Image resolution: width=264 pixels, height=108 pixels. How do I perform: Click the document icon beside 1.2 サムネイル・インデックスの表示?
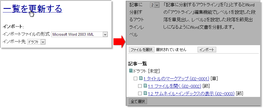[x=145, y=93]
